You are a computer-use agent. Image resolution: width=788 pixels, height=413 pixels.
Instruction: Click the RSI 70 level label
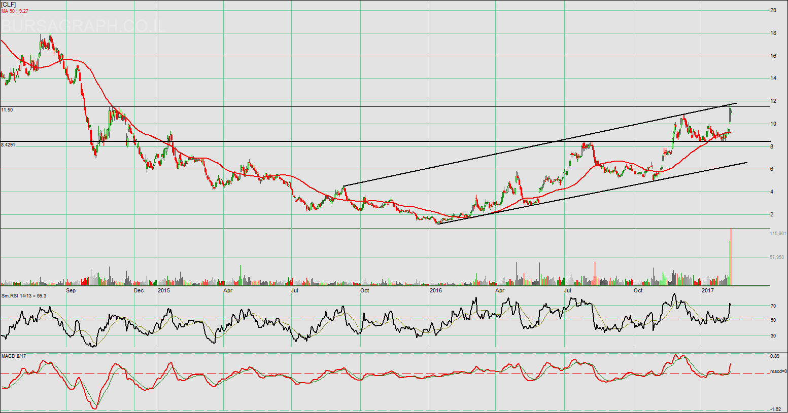pyautogui.click(x=773, y=306)
